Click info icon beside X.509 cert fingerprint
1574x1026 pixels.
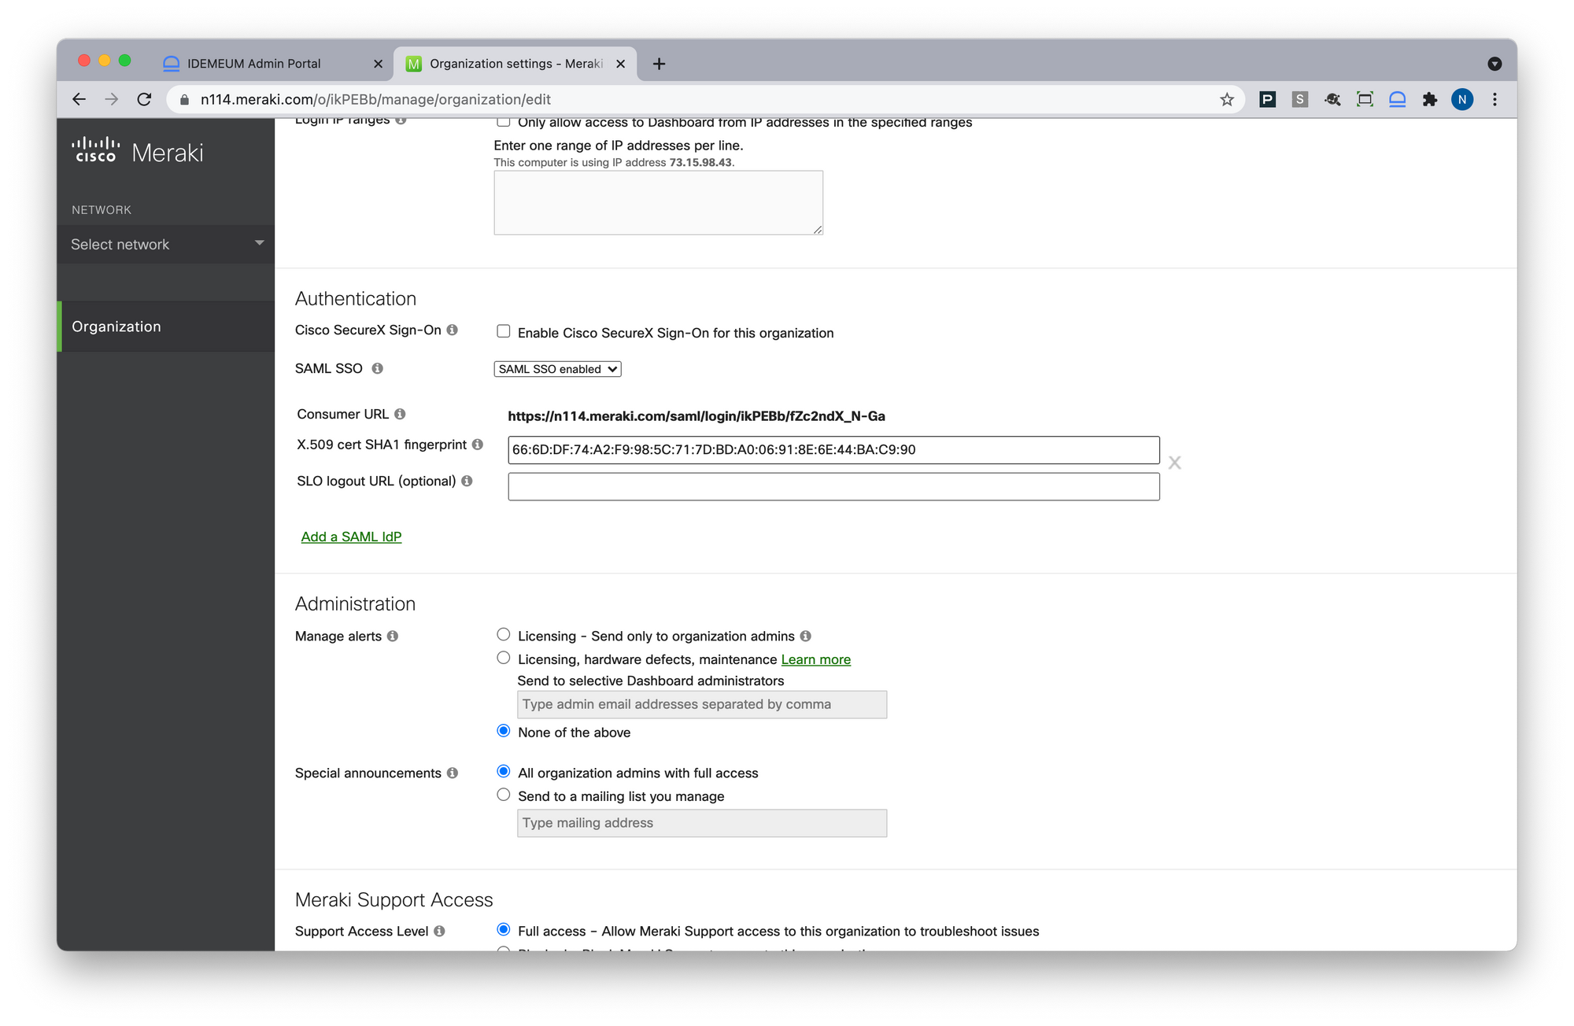tap(477, 445)
